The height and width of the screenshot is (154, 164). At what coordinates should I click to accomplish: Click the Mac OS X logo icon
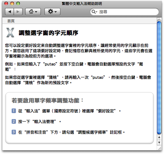click(x=10, y=33)
